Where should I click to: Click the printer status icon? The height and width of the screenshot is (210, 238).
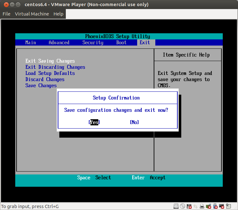202,206
